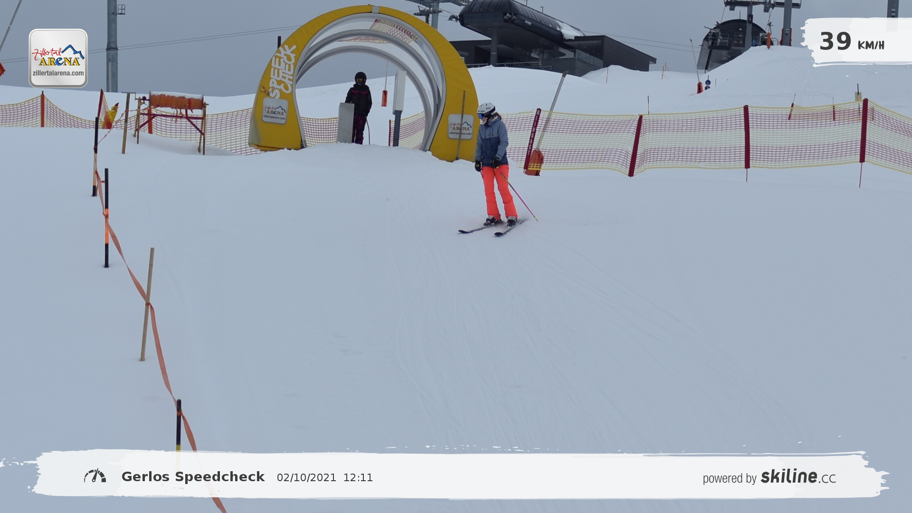Click the orange padded barrier left of arch

(x=176, y=101)
